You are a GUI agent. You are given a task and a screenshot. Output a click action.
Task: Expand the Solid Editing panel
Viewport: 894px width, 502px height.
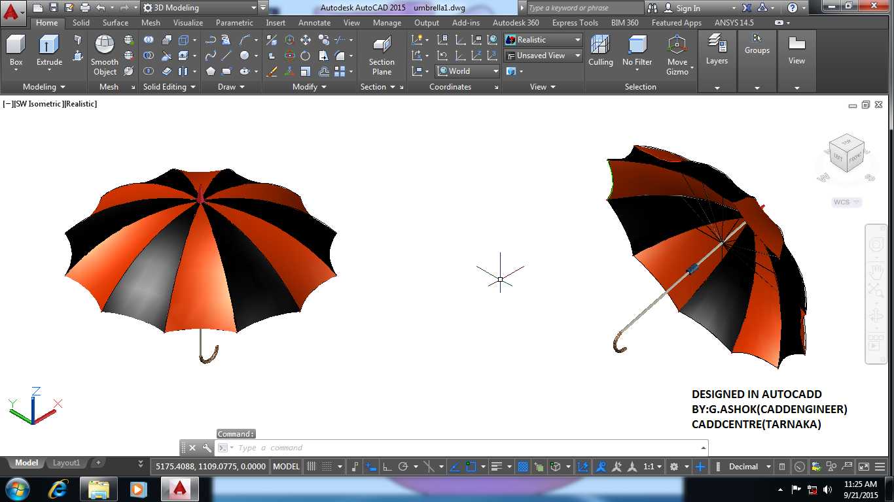(x=170, y=87)
